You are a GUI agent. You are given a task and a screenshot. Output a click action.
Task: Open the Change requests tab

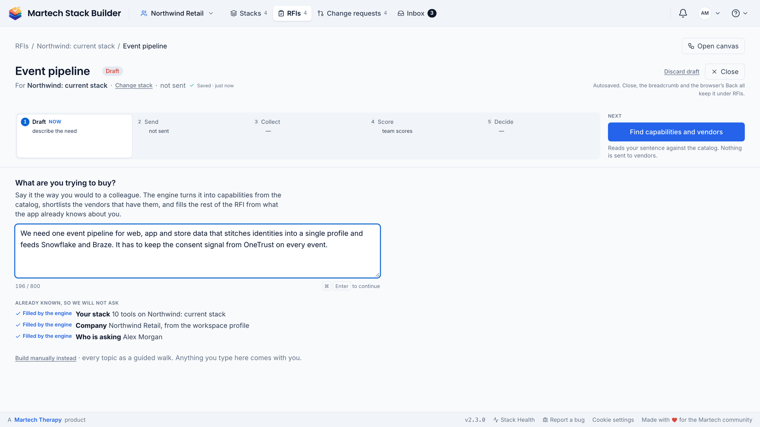(x=352, y=13)
